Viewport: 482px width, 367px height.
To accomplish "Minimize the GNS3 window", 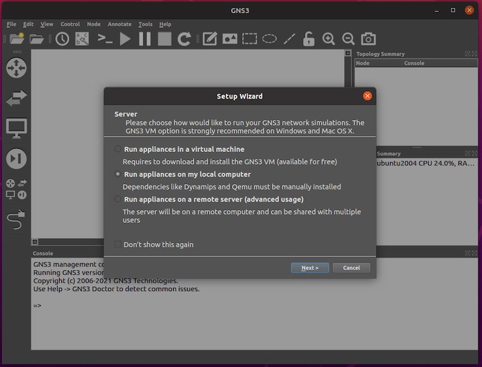I will coord(436,10).
